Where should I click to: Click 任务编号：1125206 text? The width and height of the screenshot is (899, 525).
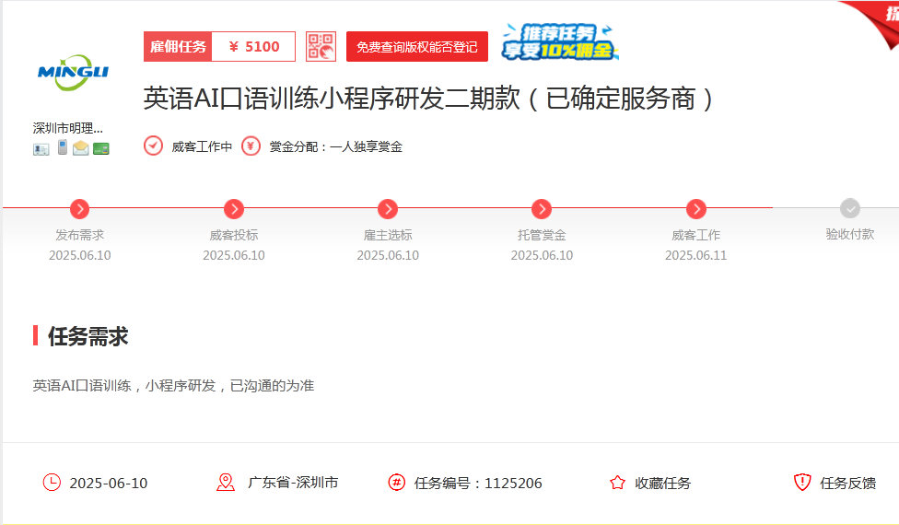[478, 484]
